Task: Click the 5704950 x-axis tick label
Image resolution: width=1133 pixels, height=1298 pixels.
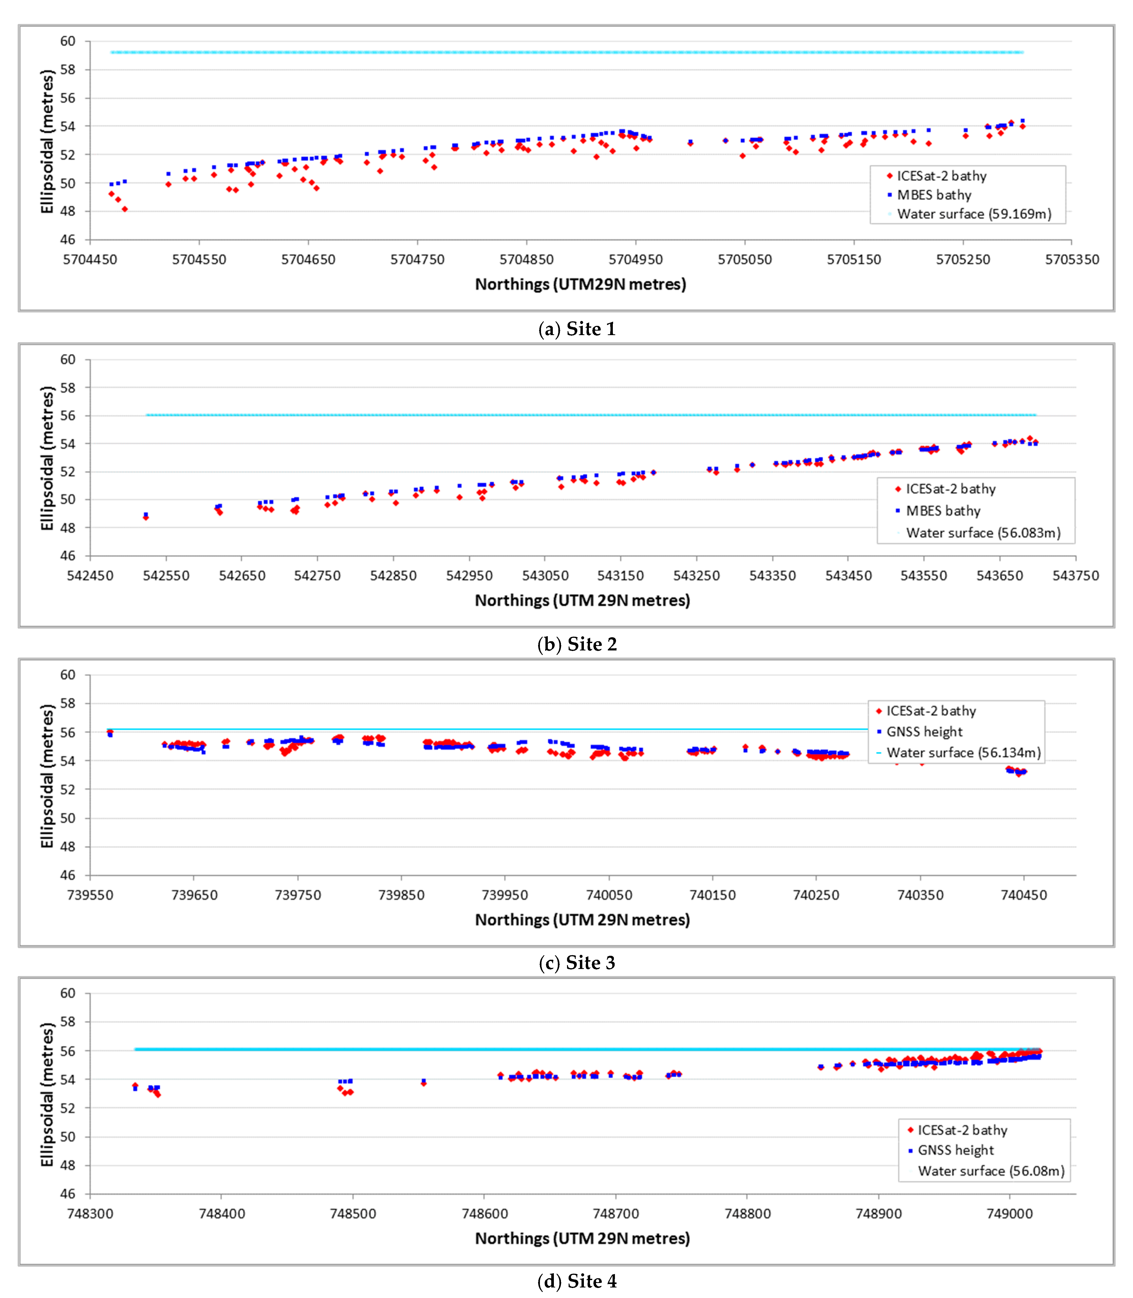Action: [x=635, y=259]
